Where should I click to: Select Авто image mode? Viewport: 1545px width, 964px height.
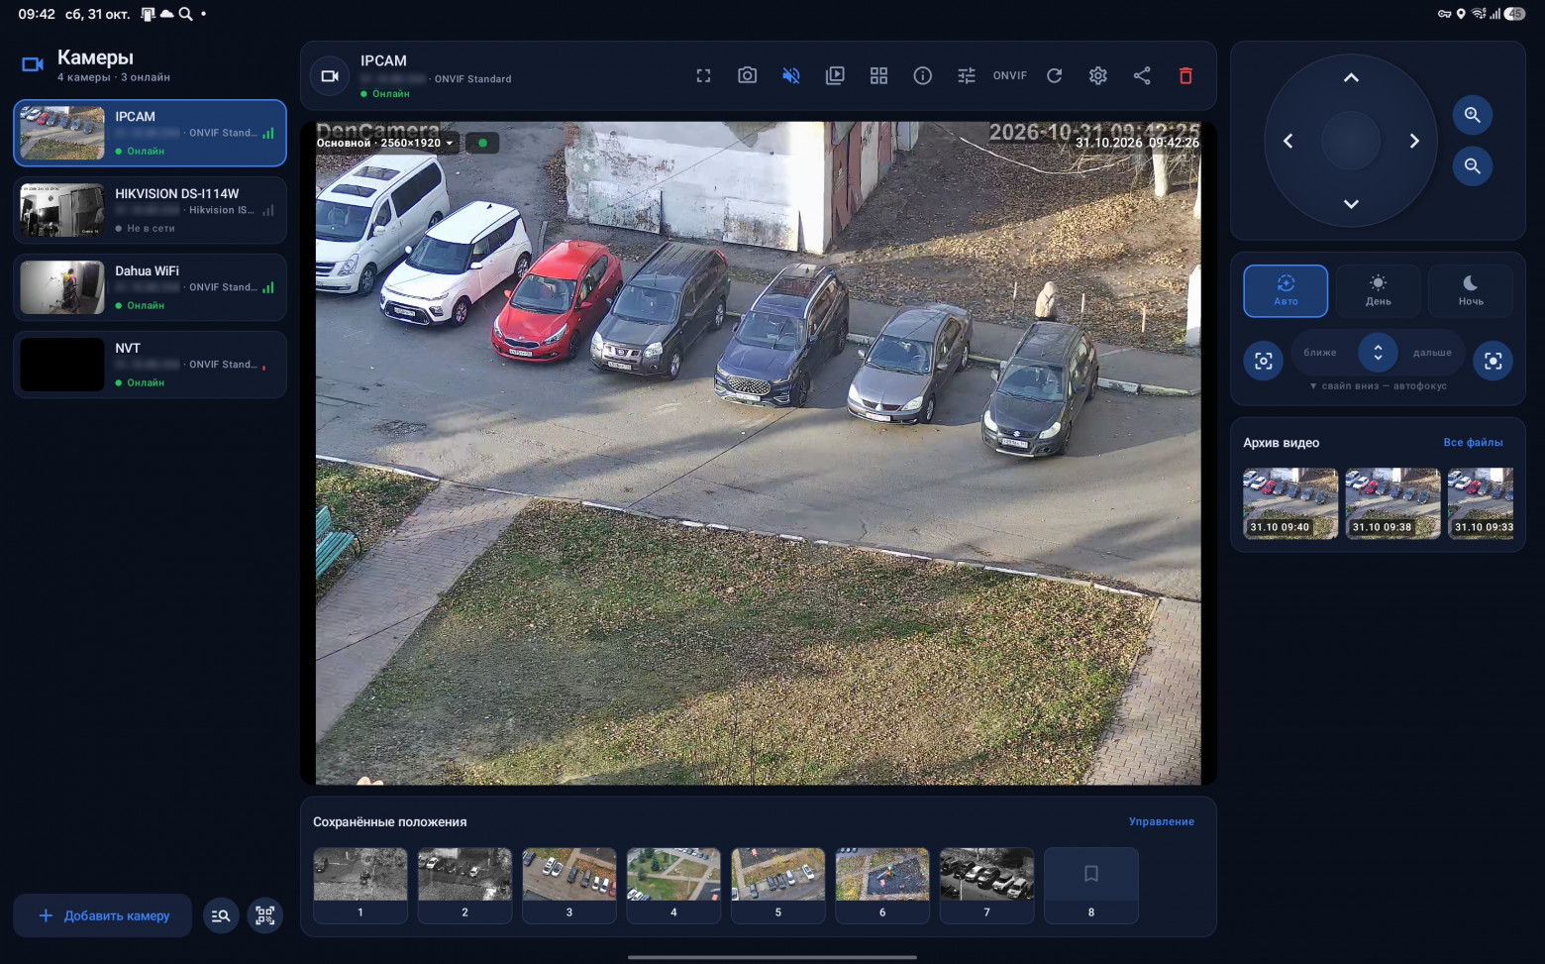pyautogui.click(x=1286, y=291)
